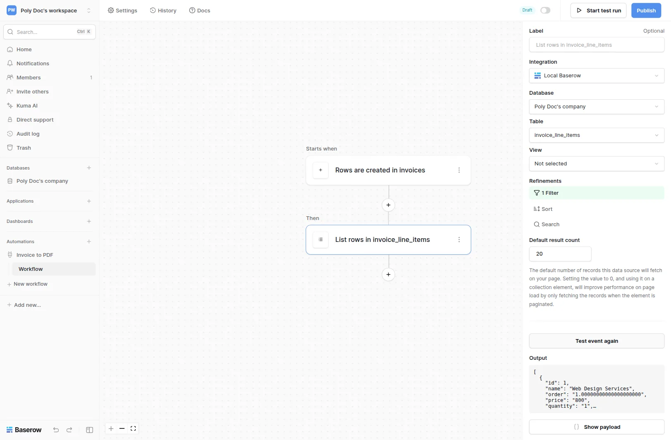This screenshot has height=440, width=671.
Task: Click Start test run button
Action: (598, 10)
